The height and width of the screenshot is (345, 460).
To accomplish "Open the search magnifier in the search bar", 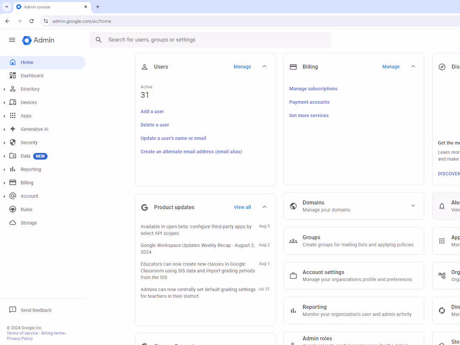I will (x=99, y=39).
